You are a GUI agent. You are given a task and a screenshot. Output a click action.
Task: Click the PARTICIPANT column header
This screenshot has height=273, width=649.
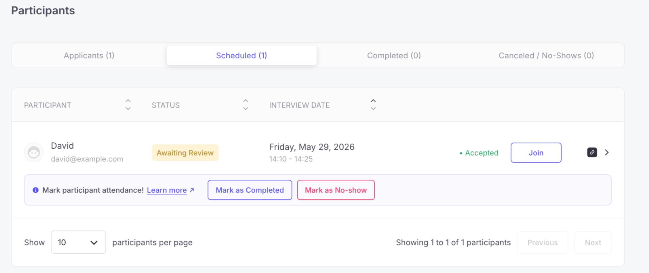tap(48, 105)
